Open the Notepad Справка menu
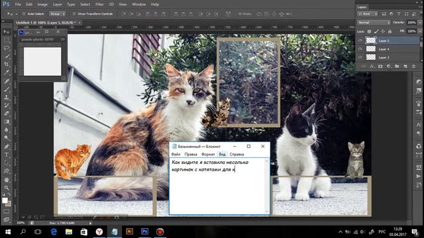 [x=237, y=154]
